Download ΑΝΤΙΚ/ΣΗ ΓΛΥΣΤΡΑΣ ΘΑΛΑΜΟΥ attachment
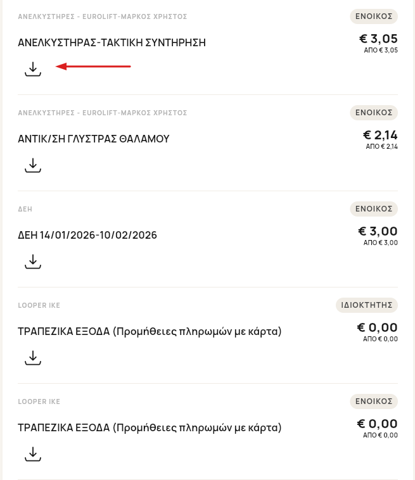415x480 pixels. tap(33, 165)
